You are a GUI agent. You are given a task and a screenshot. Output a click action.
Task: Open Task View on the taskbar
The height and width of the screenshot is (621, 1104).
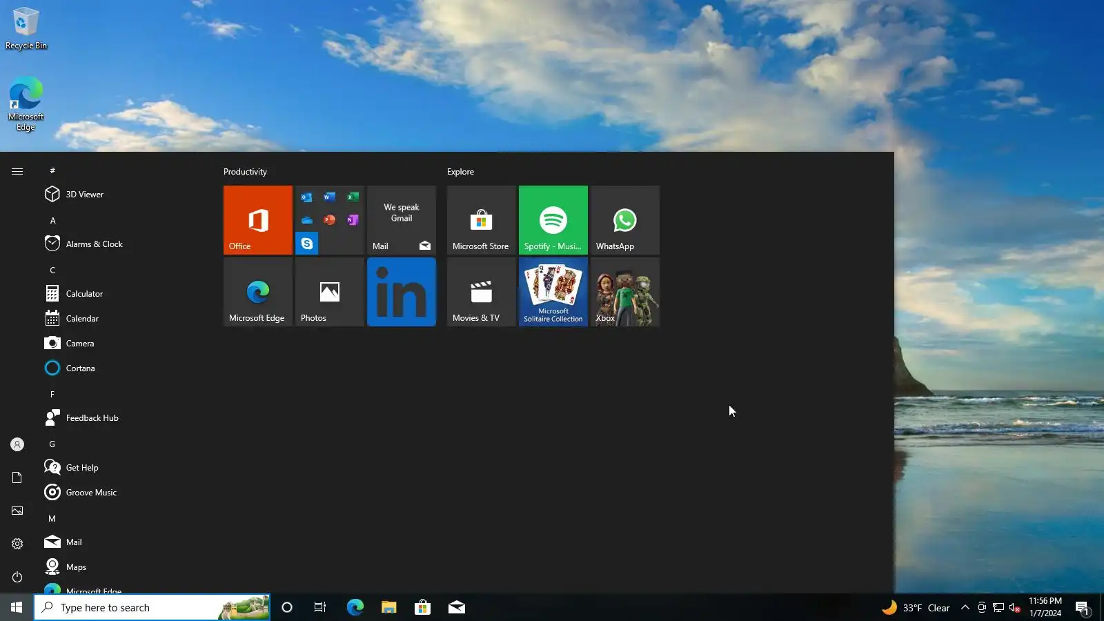click(x=320, y=607)
